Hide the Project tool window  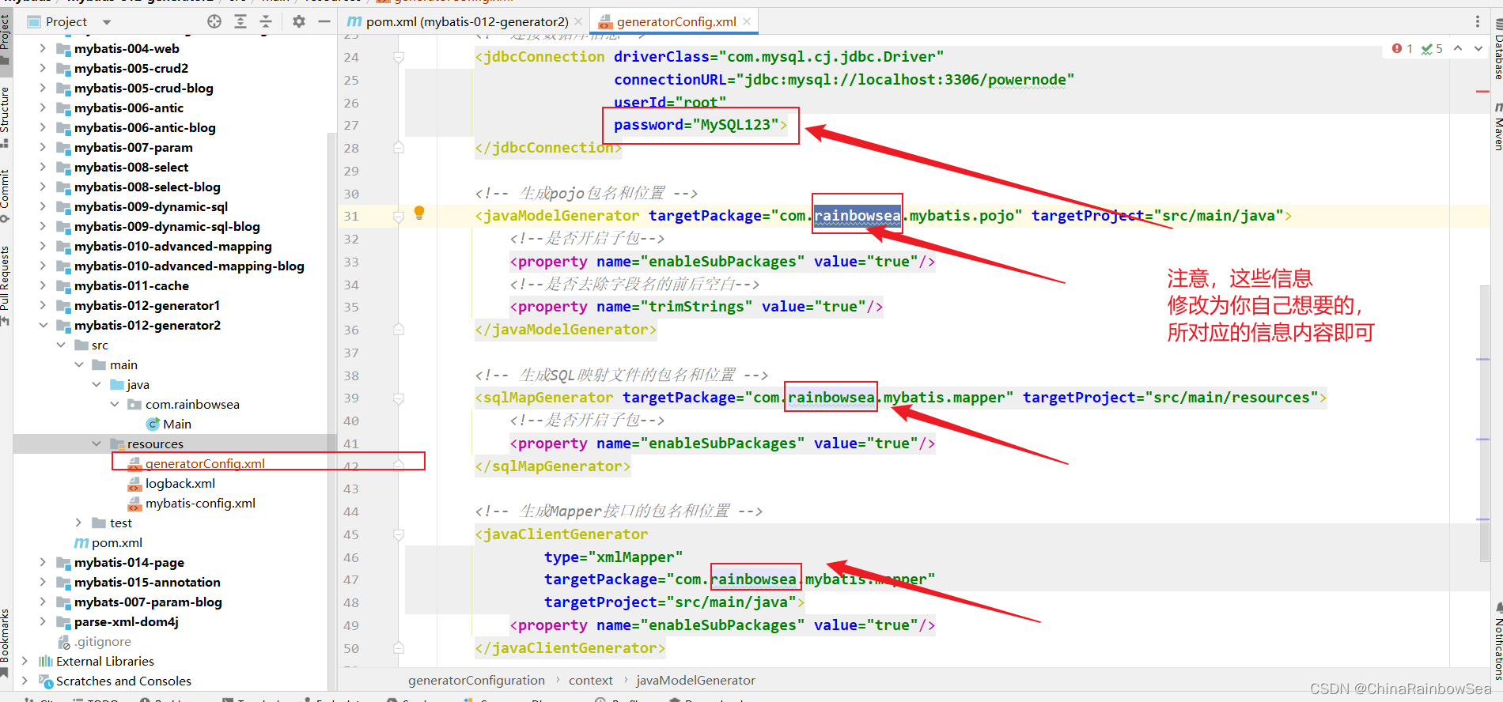pyautogui.click(x=324, y=21)
